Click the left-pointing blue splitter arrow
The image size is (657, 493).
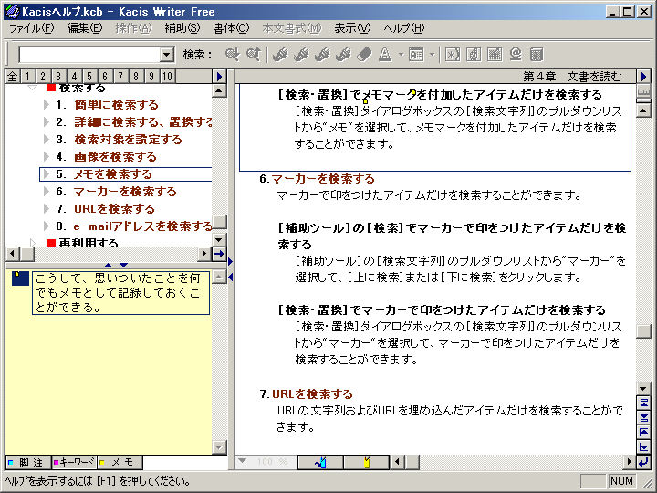click(x=231, y=278)
